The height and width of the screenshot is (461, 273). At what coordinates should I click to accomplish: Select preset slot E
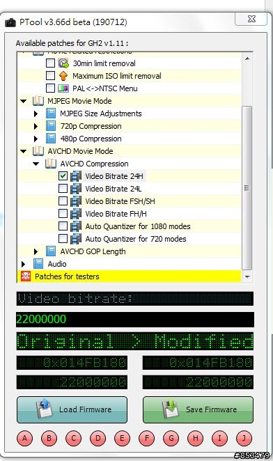coord(122,438)
